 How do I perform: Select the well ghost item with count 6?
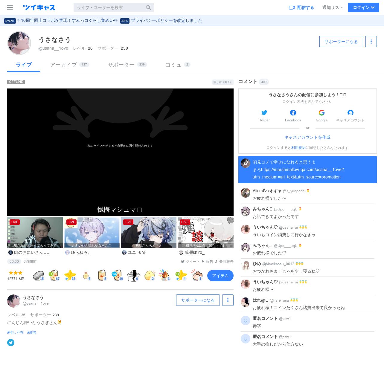pos(133,275)
